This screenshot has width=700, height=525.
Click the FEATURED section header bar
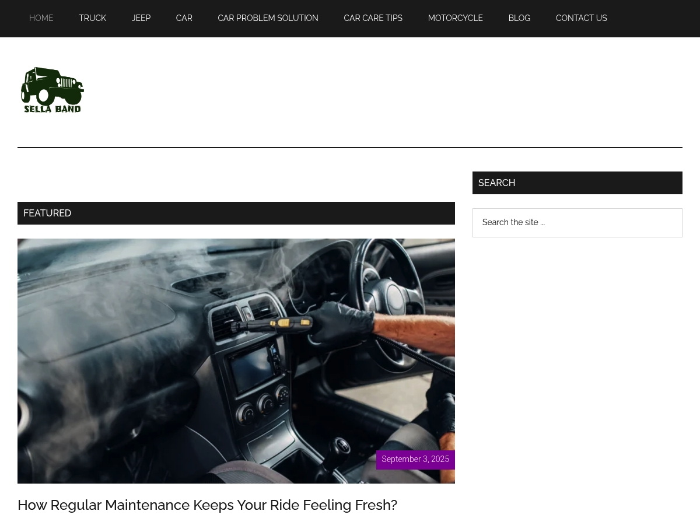point(236,213)
